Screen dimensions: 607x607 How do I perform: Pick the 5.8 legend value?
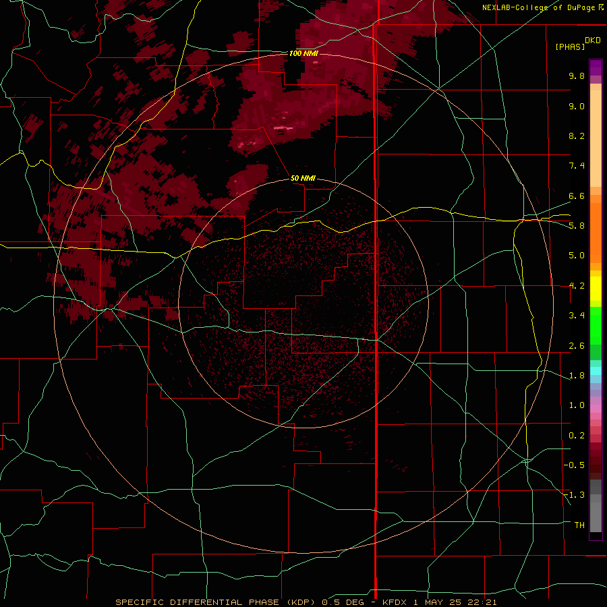click(577, 226)
